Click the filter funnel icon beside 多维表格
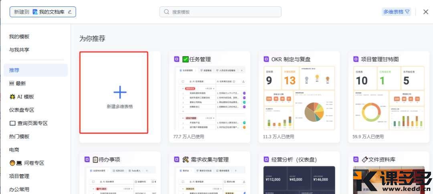 [407, 12]
